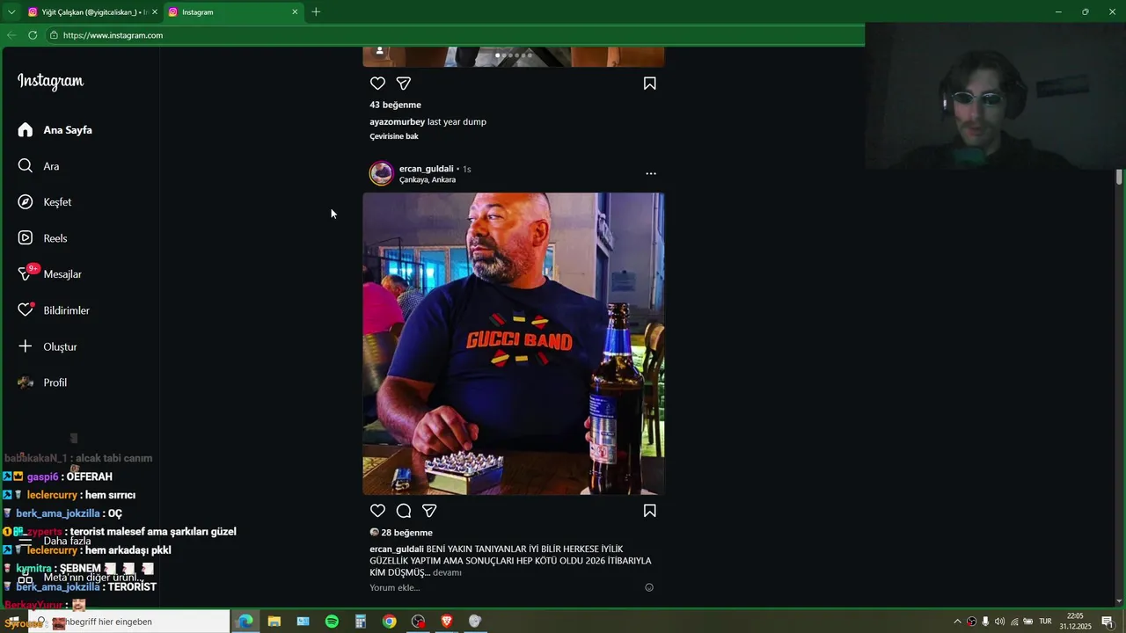Click the Yorum ekle comment field

pyautogui.click(x=506, y=587)
